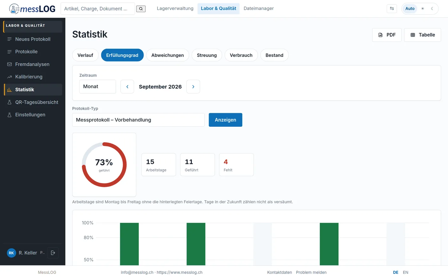The image size is (448, 280).
Task: Click the Statistik bar-chart icon
Action: 10,90
